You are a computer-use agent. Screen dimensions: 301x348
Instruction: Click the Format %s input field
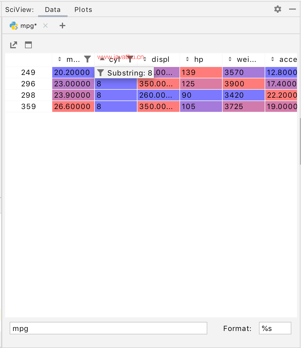click(275, 328)
